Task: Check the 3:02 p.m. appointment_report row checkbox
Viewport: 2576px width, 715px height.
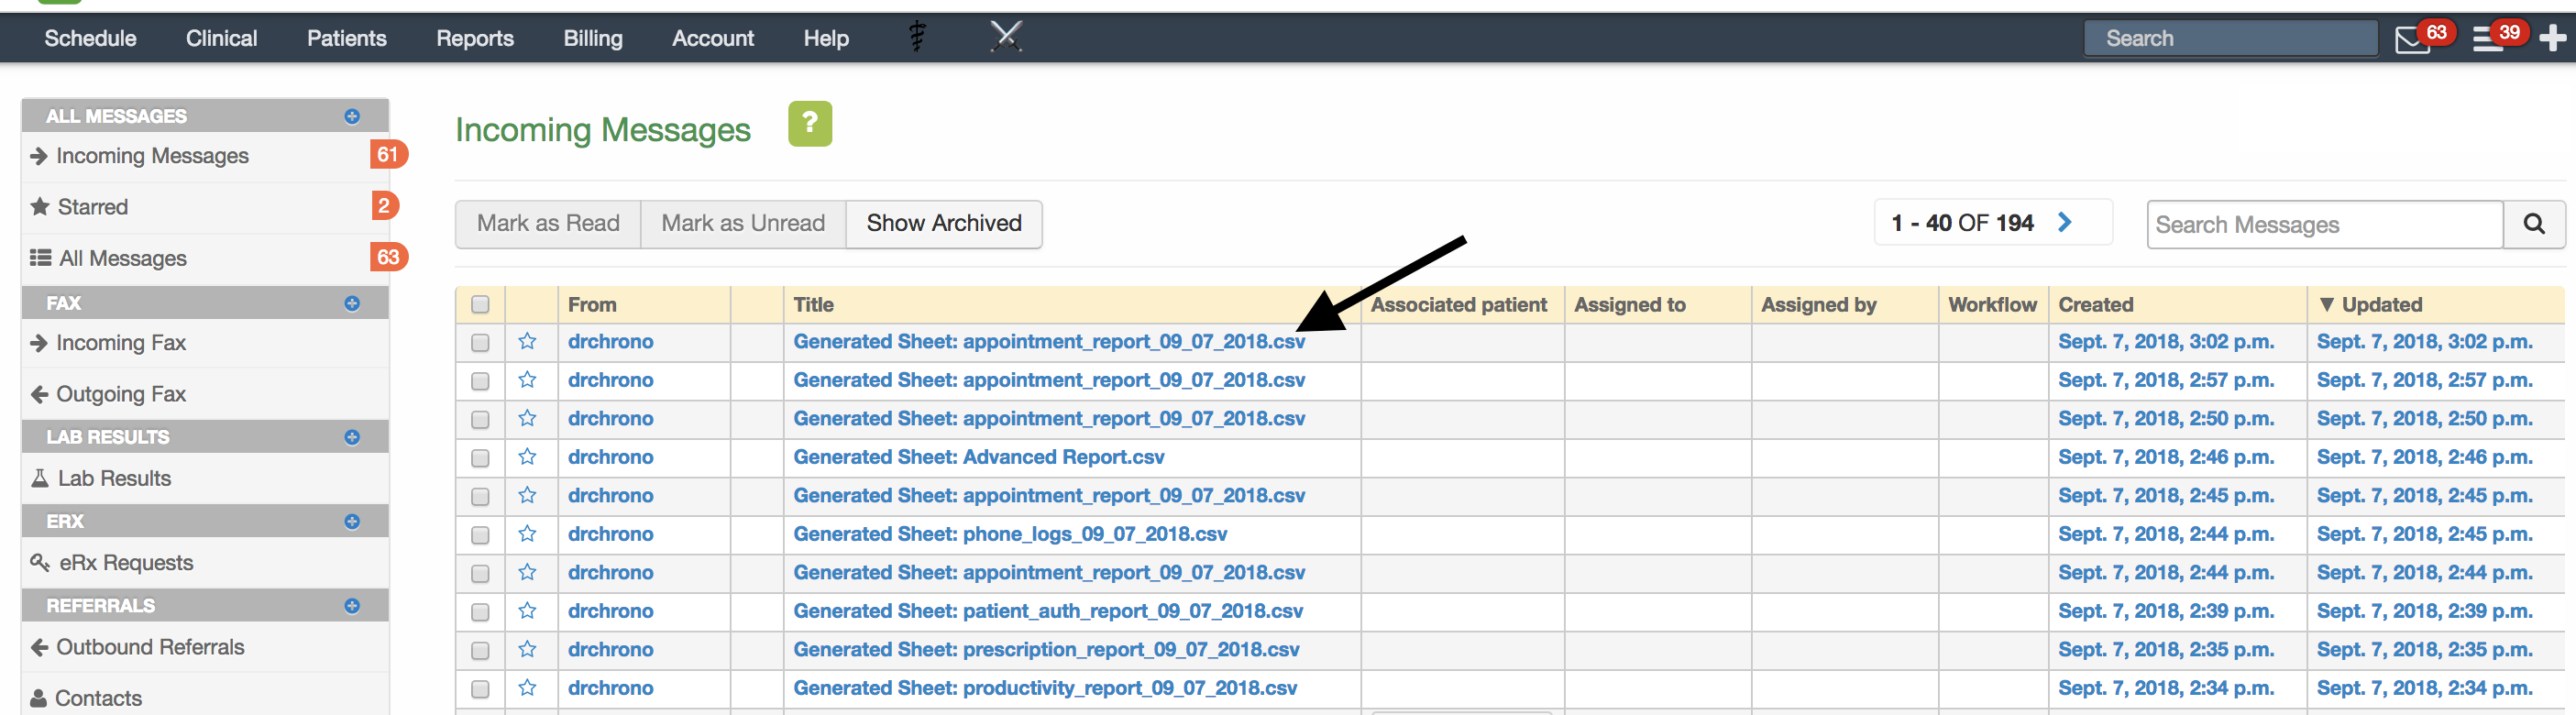Action: point(480,343)
